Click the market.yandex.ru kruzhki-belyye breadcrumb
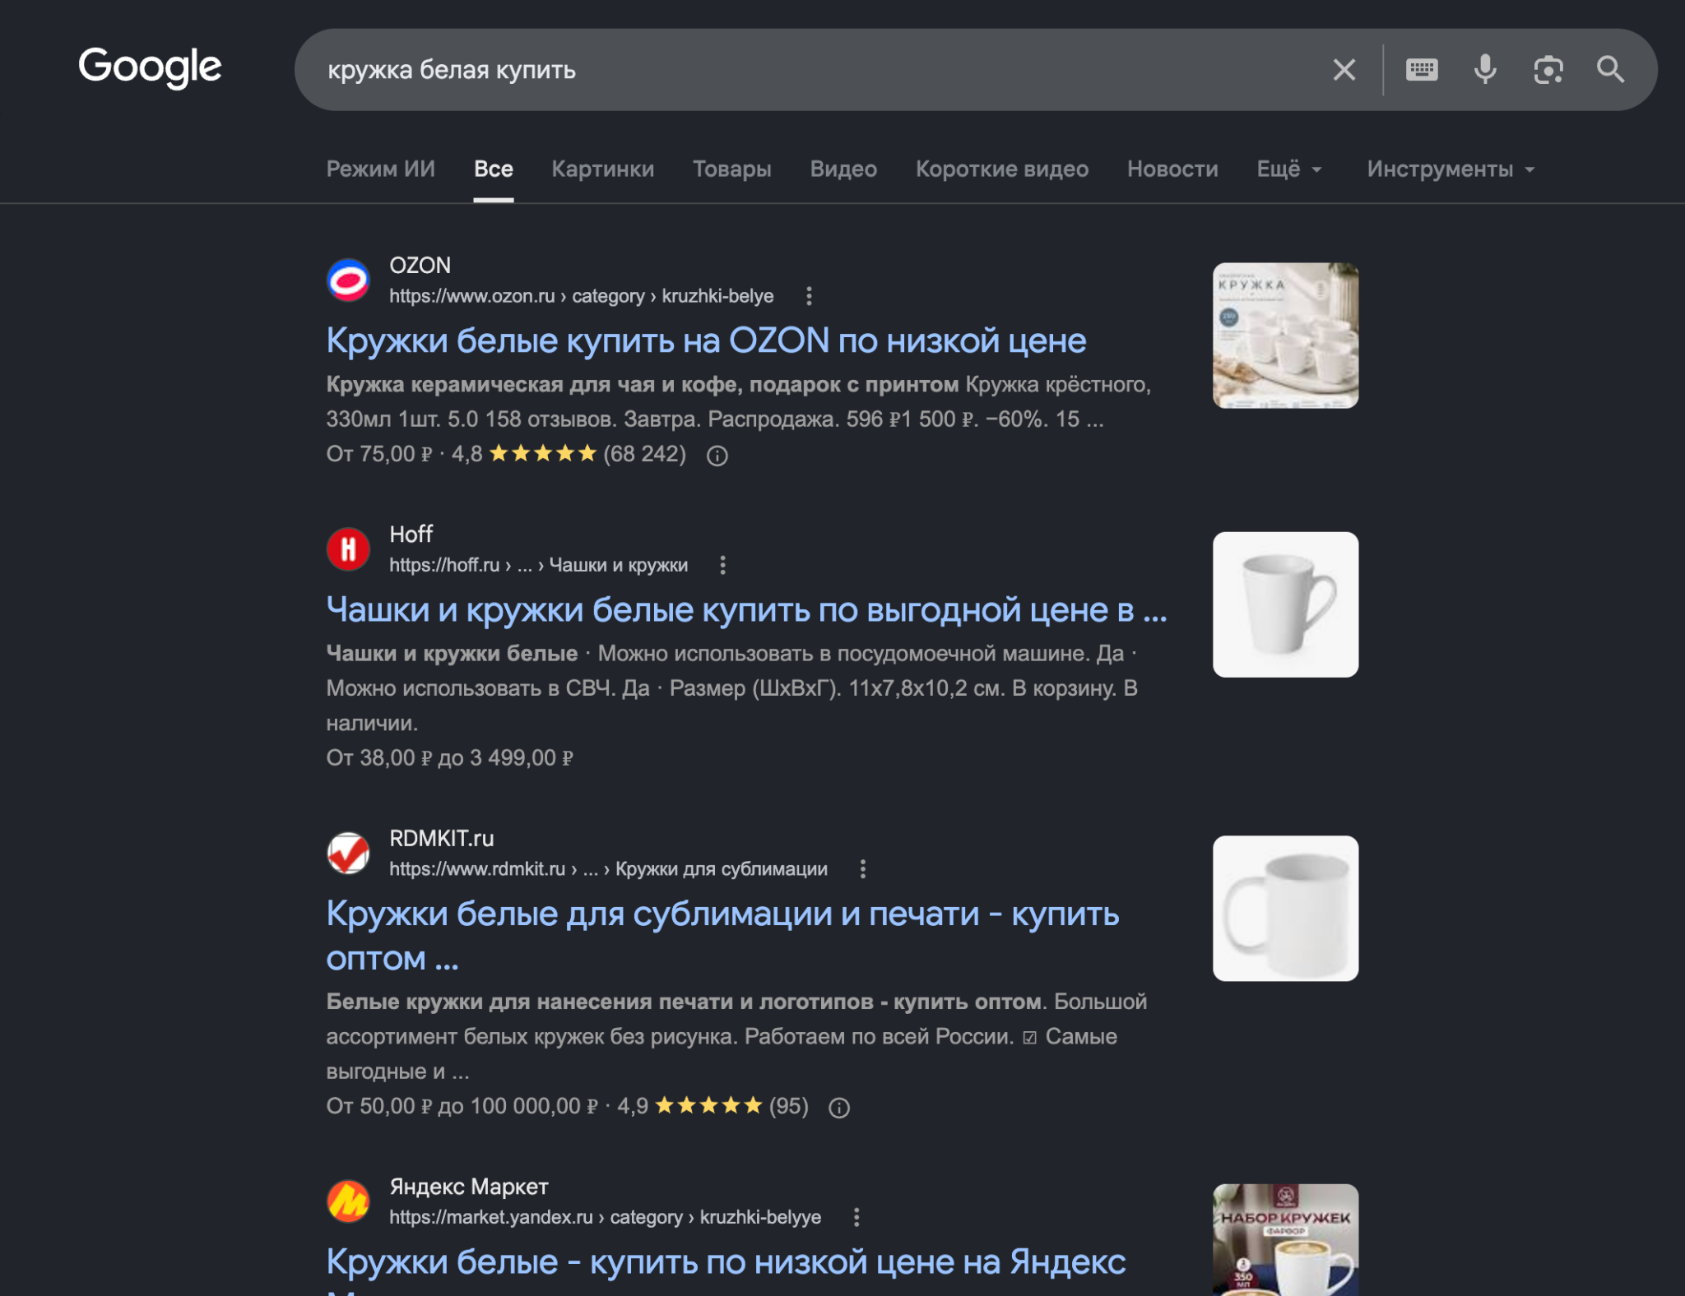Viewport: 1685px width, 1296px height. [x=606, y=1217]
